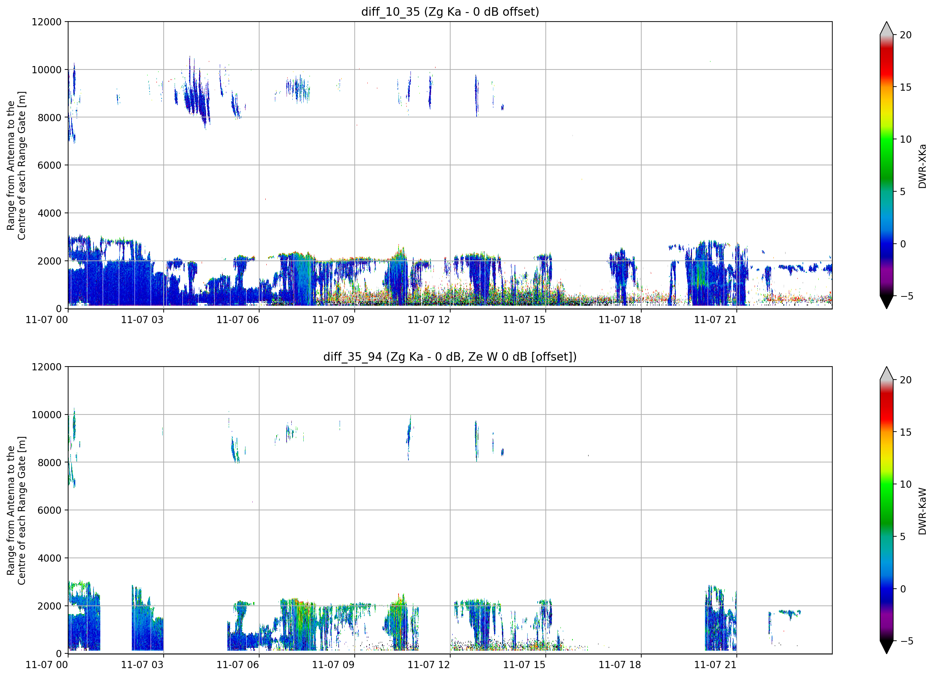This screenshot has height=677, width=934.
Task: Click the top colorbar 10 tick value
Action: pyautogui.click(x=906, y=140)
